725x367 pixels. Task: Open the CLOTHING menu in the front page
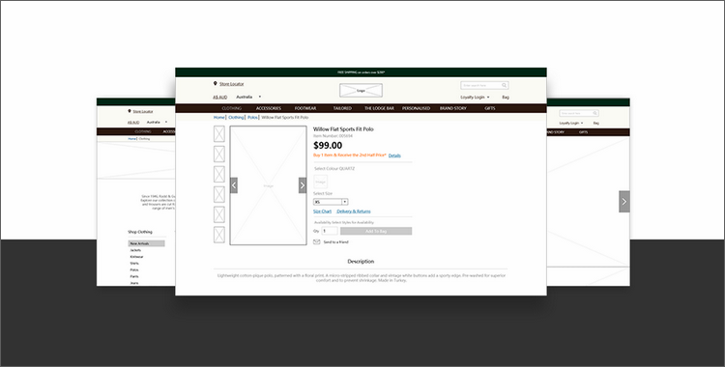pyautogui.click(x=232, y=108)
